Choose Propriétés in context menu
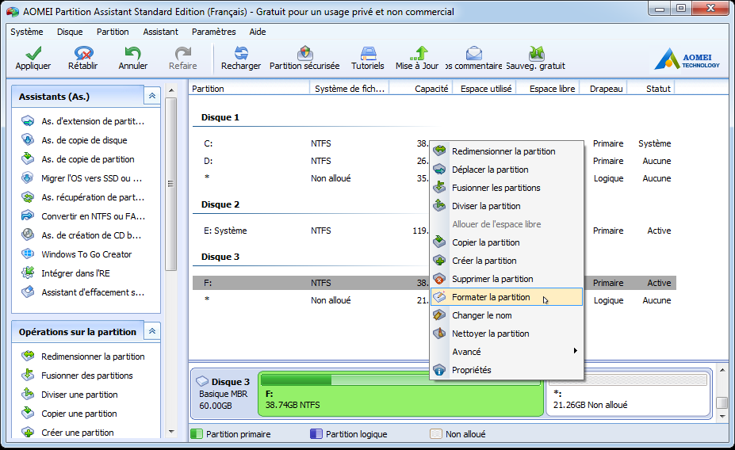 [x=507, y=371]
